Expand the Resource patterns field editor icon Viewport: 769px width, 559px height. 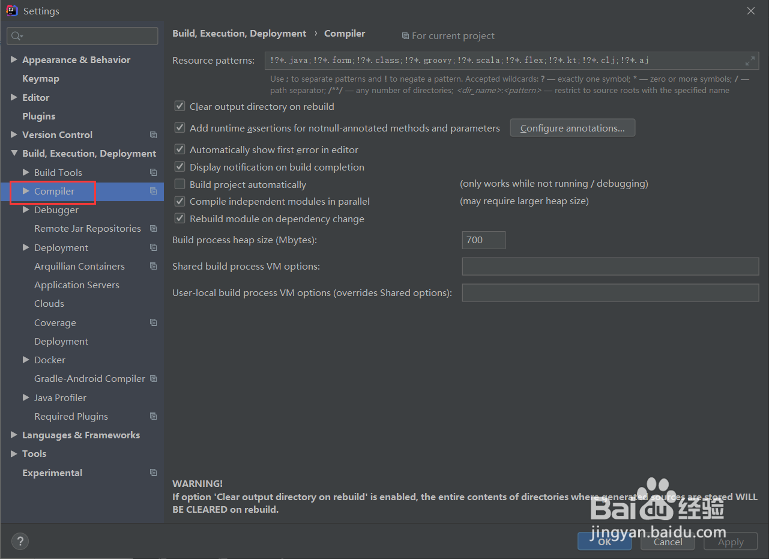coord(750,61)
